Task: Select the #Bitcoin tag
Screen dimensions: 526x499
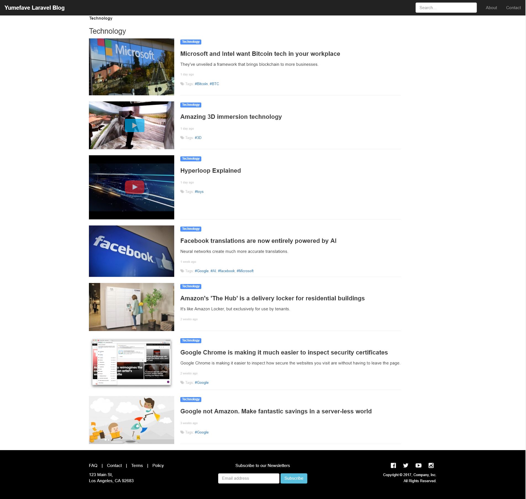Action: coord(201,84)
